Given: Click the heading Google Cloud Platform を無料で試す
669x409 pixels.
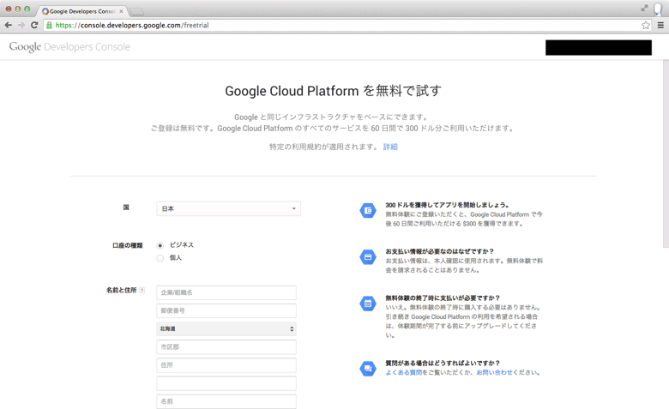Looking at the screenshot, I should 334,91.
